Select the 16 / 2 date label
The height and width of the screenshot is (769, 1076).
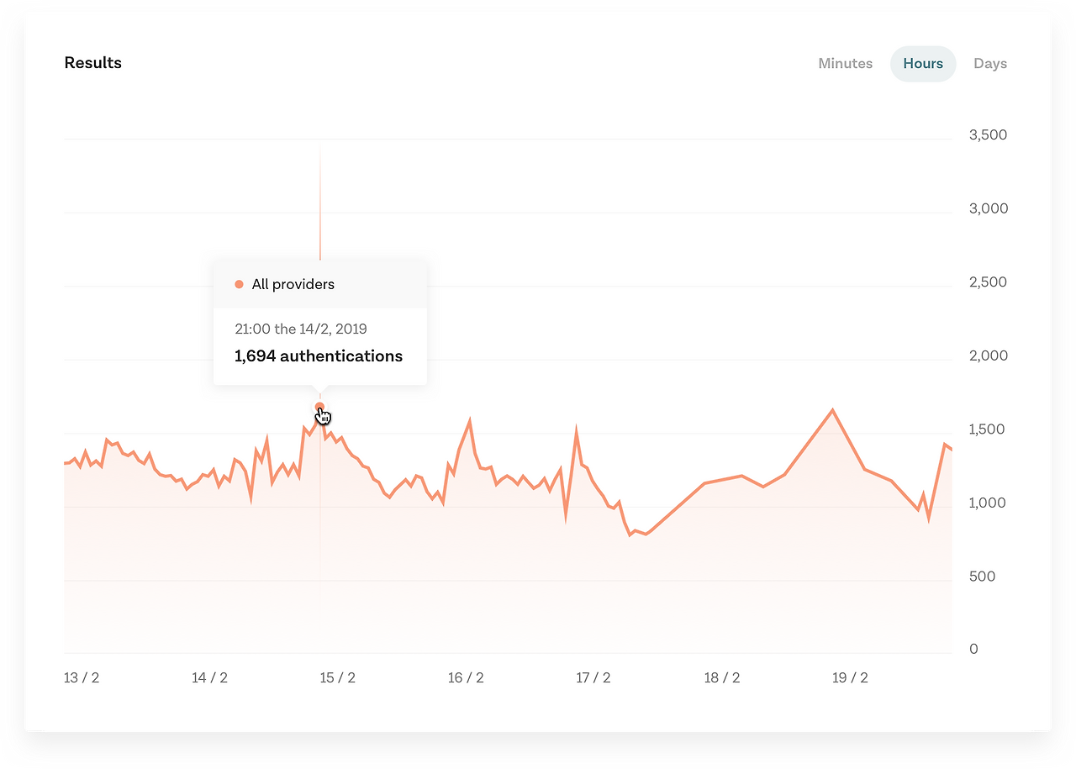point(466,677)
